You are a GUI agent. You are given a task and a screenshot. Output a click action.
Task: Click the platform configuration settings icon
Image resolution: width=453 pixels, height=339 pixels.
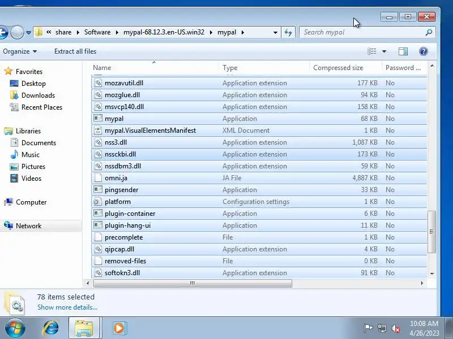[98, 202]
